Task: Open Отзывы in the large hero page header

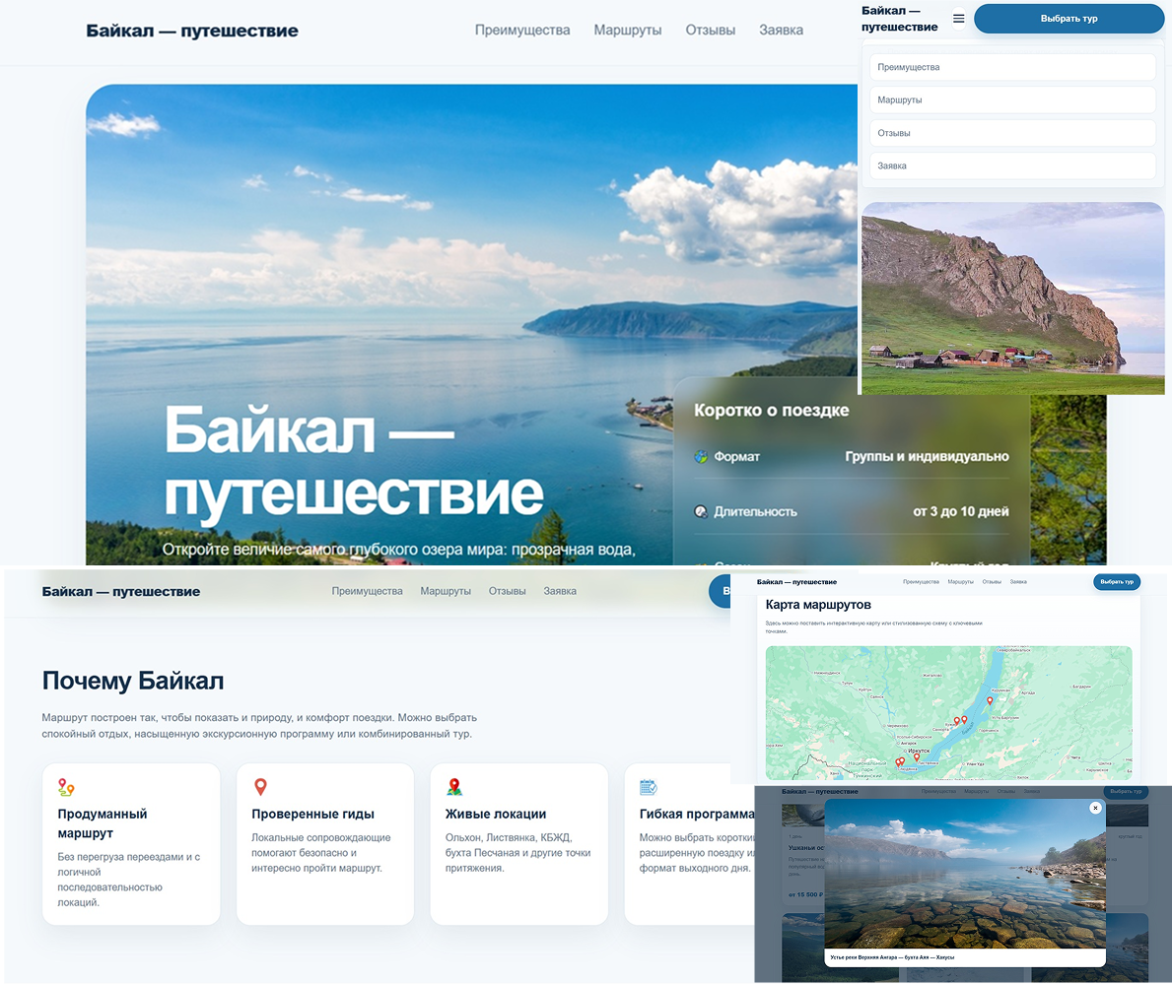Action: pos(710,30)
